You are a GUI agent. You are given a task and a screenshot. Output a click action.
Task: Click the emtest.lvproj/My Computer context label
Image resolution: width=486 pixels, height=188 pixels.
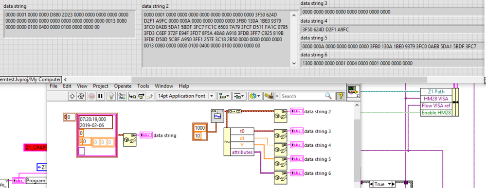click(31, 79)
